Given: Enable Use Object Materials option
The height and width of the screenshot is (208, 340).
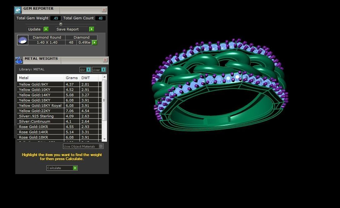Looking at the screenshot, I should pyautogui.click(x=101, y=146).
